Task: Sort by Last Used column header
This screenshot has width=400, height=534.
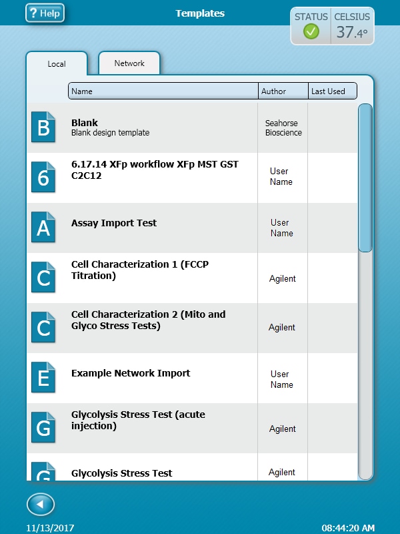Action: tap(332, 91)
